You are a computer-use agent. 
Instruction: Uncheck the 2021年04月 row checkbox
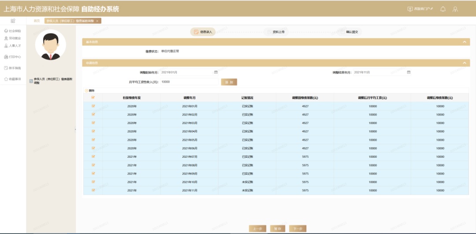tap(93, 131)
